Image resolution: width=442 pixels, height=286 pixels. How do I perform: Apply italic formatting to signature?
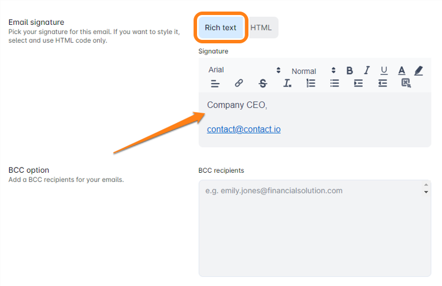coord(366,70)
